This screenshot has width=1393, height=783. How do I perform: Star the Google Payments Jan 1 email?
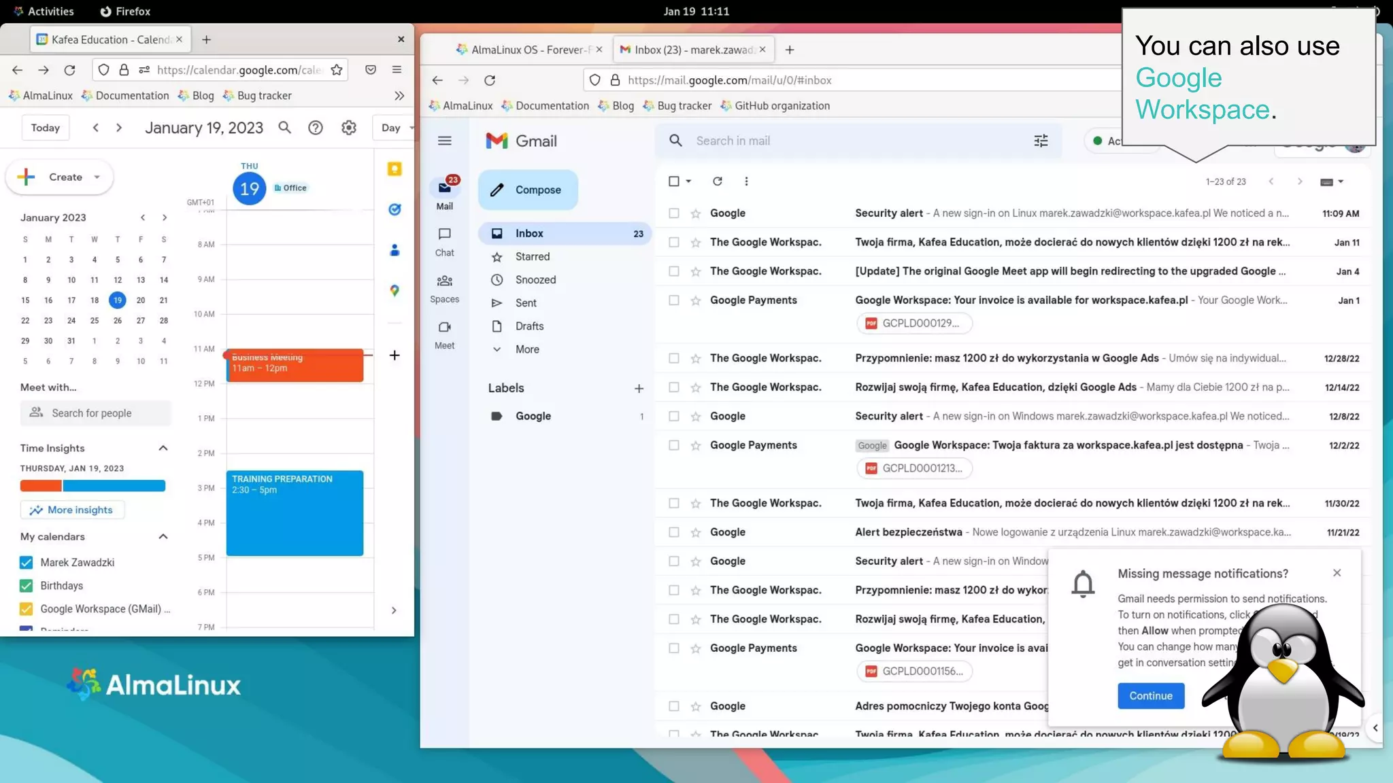click(x=696, y=300)
